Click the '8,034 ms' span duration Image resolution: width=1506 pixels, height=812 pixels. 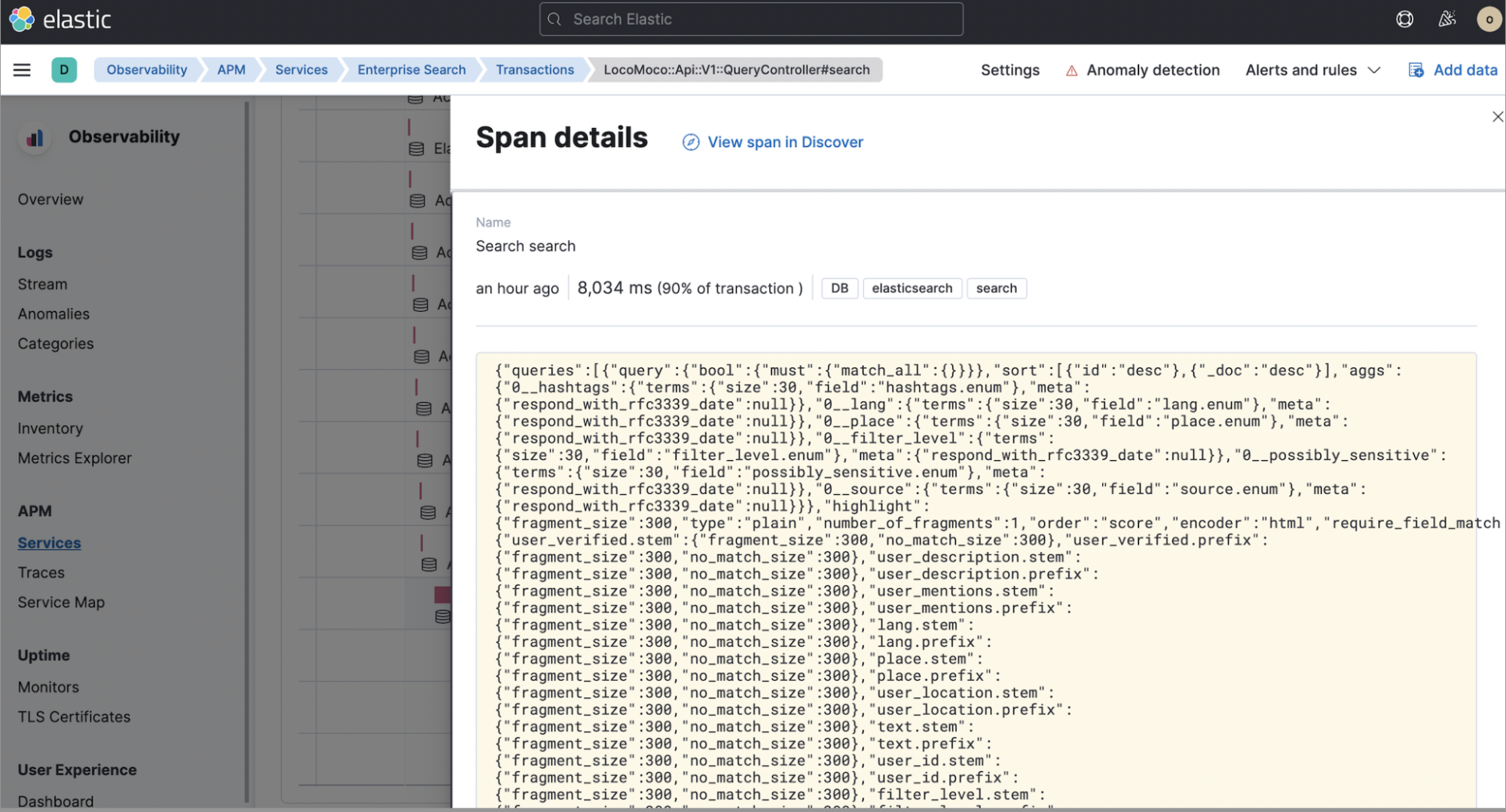pos(614,288)
